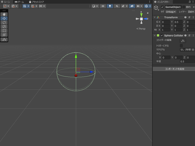Image resolution: width=195 pixels, height=146 pixels.
Task: Toggle the 2D view mode
Action: point(103,6)
